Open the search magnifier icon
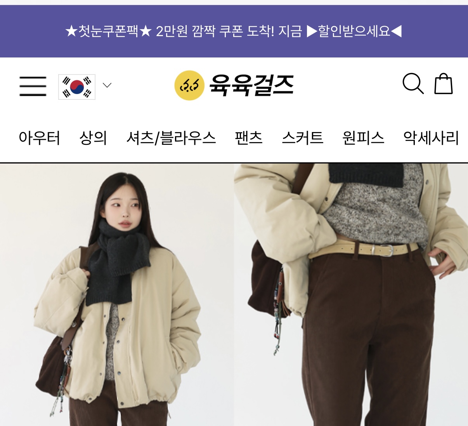This screenshot has width=468, height=426. (x=413, y=83)
